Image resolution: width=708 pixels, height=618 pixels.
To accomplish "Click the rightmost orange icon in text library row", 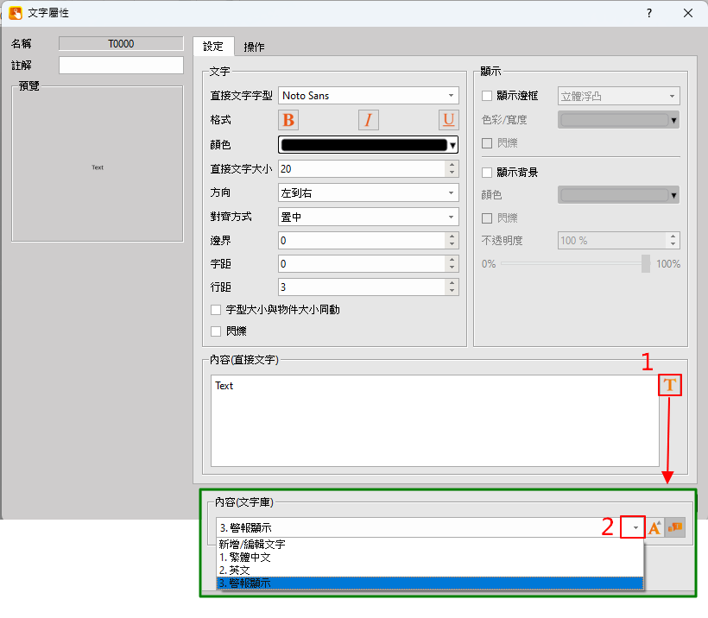I will point(675,527).
